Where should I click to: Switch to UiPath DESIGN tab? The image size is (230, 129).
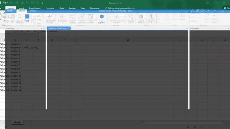point(22,11)
